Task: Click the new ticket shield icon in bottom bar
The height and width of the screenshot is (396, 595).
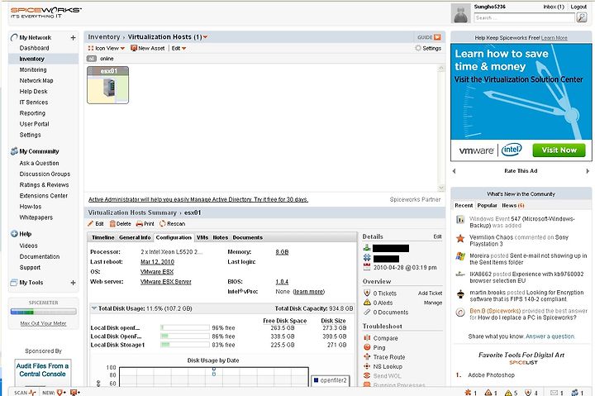Action: (x=59, y=392)
